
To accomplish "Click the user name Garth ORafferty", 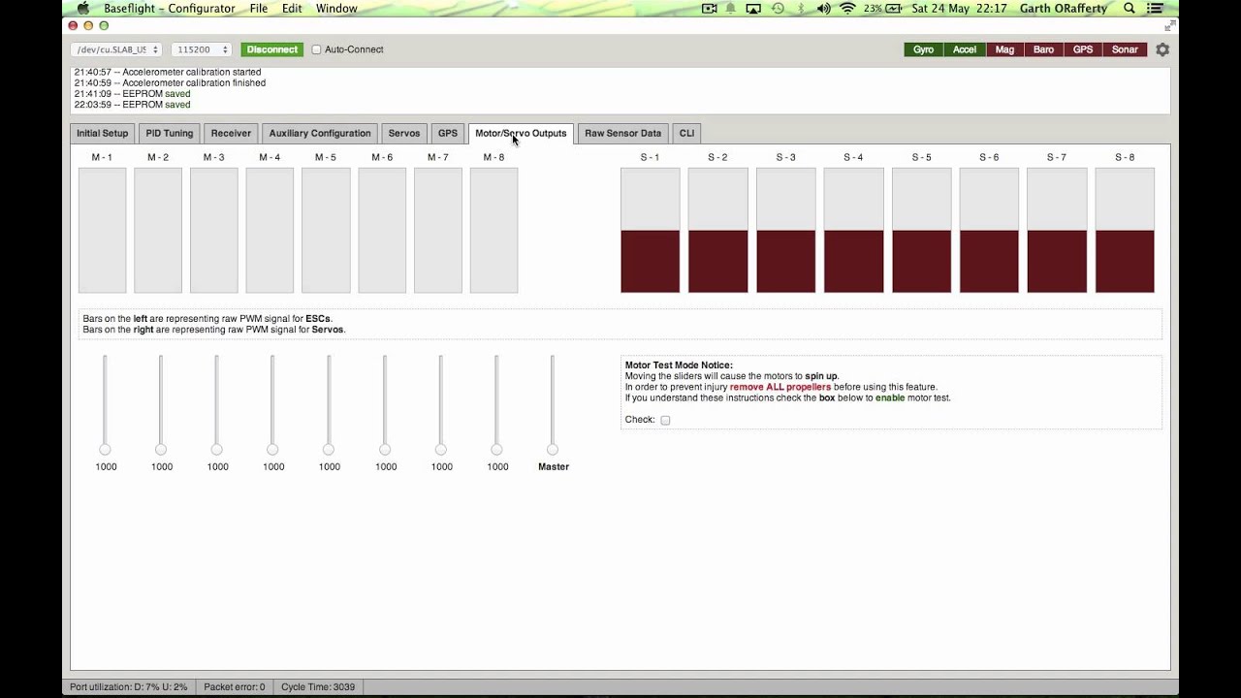I will (1063, 8).
